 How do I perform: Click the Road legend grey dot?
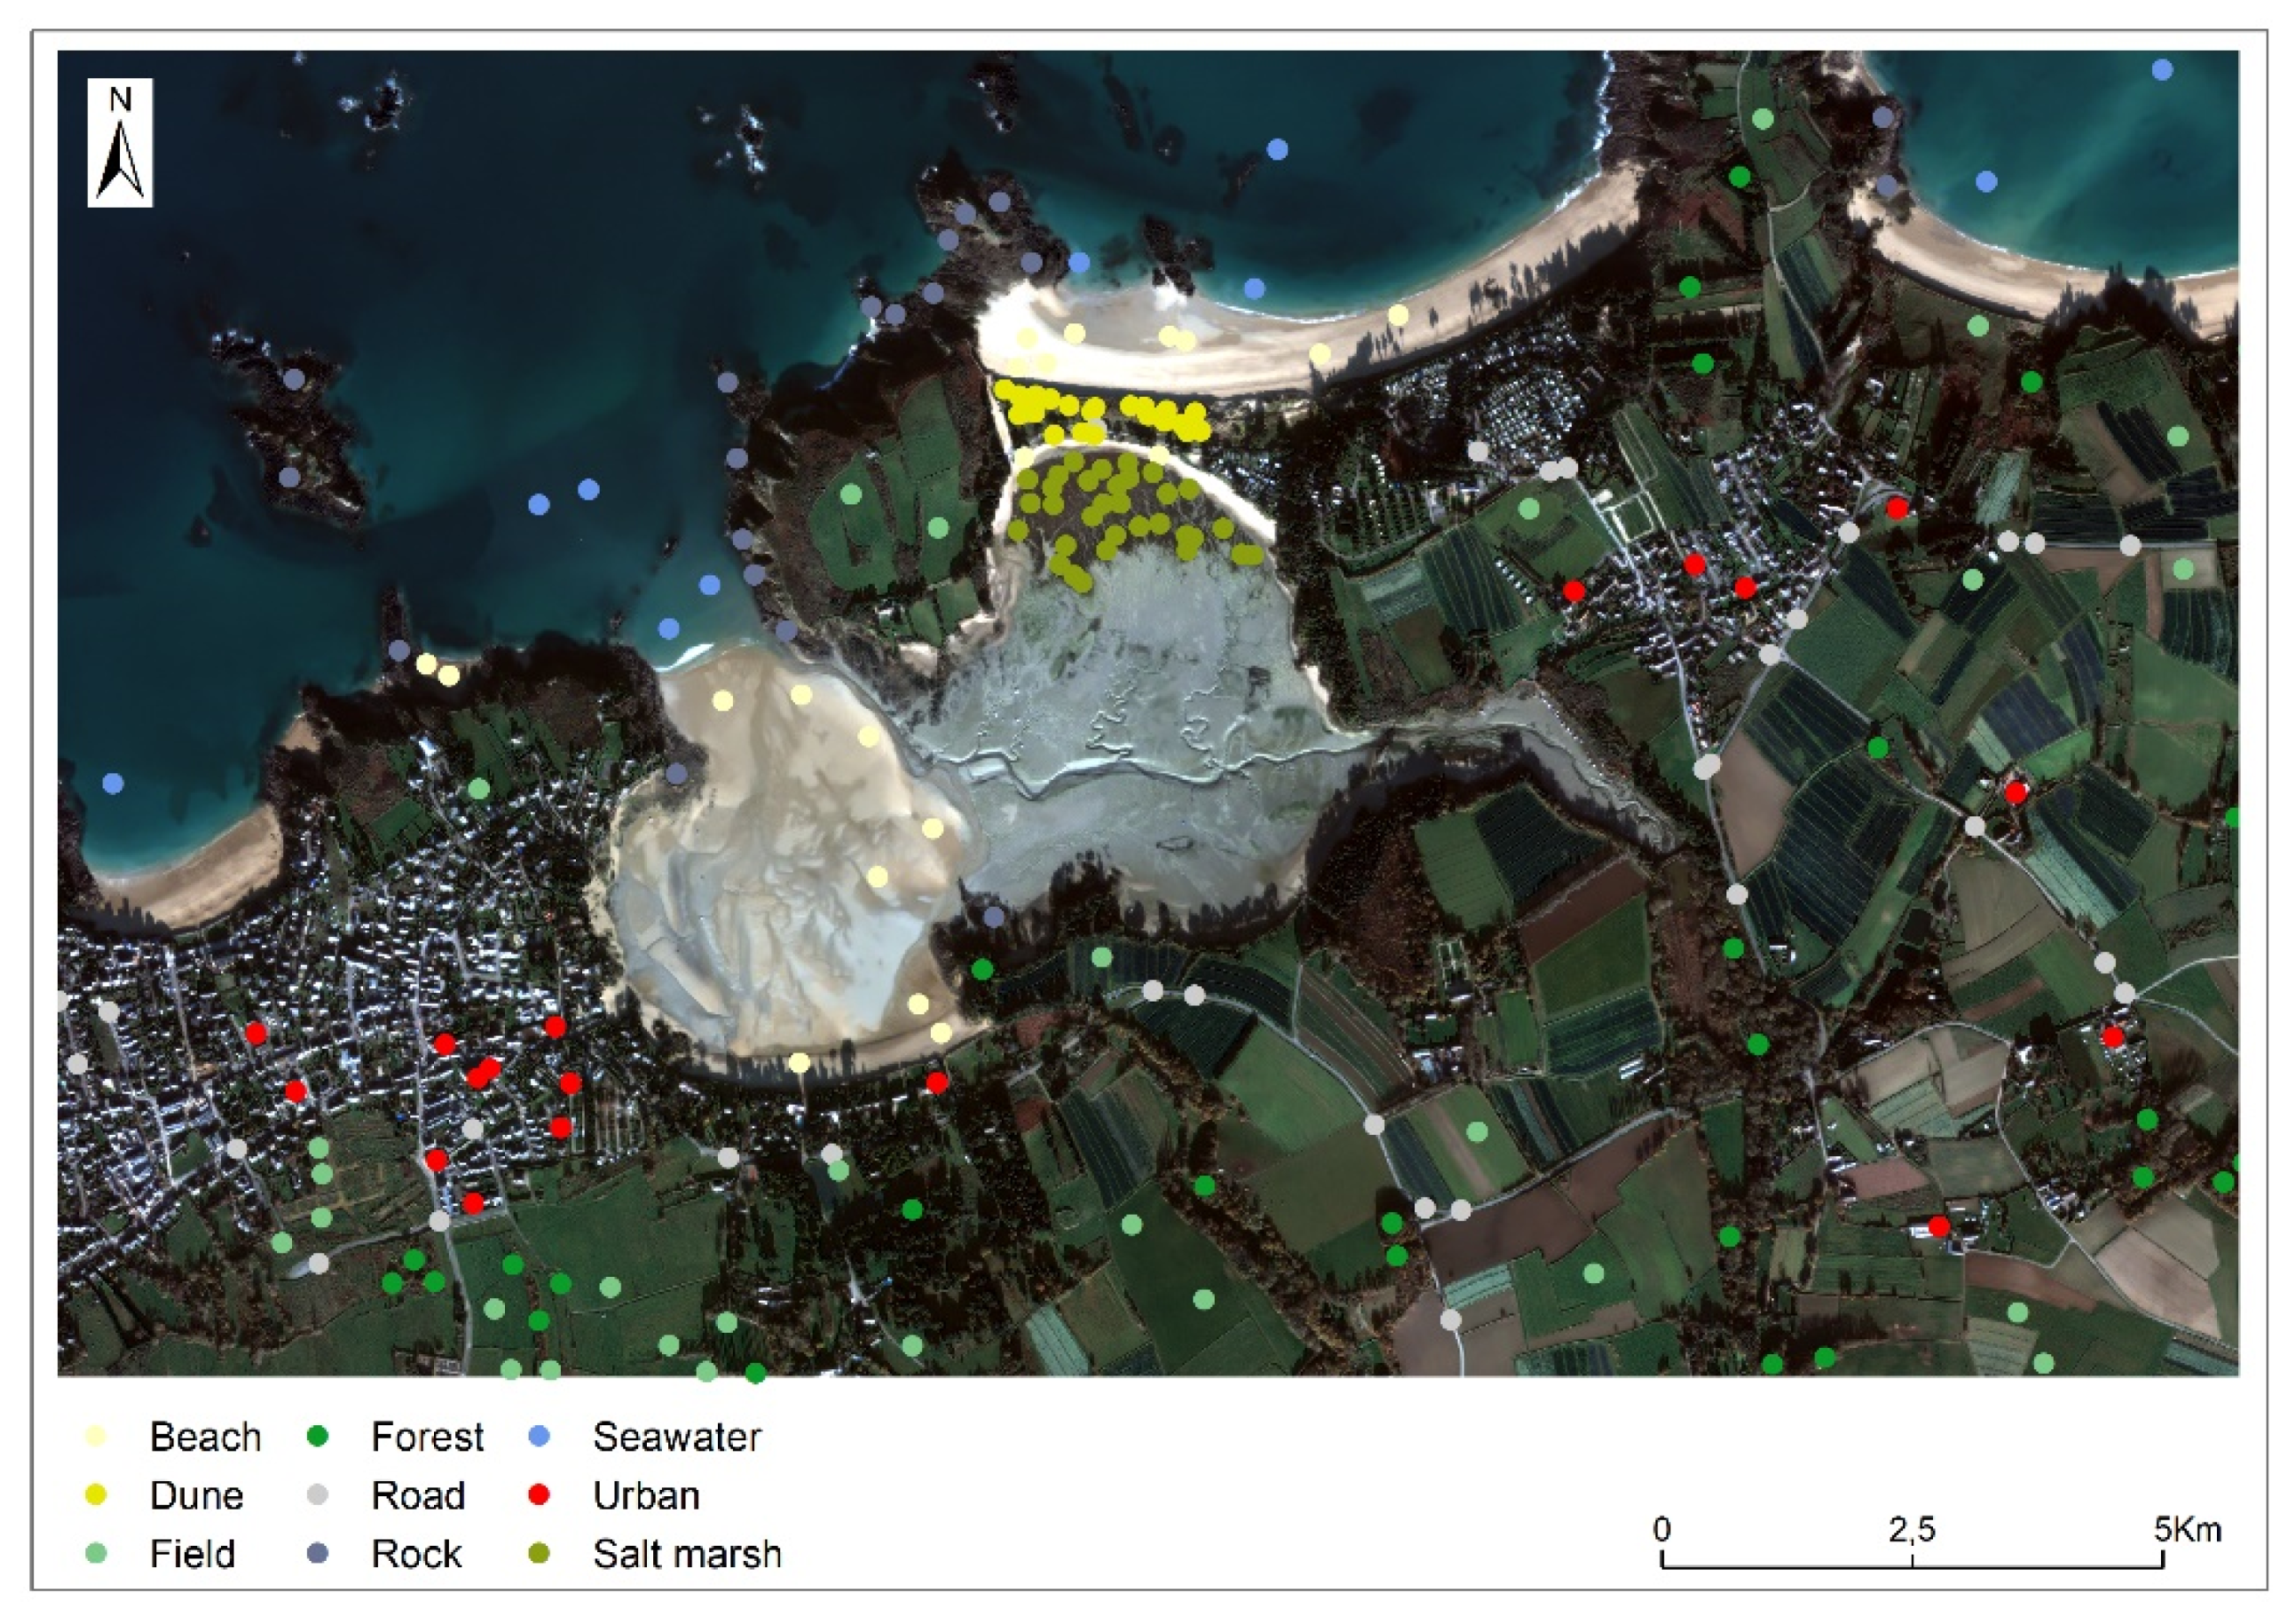[x=317, y=1495]
